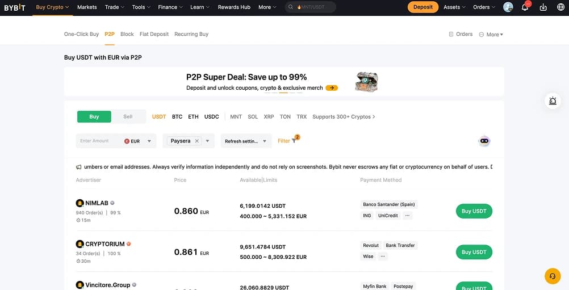Select USDC coin

pyautogui.click(x=212, y=117)
